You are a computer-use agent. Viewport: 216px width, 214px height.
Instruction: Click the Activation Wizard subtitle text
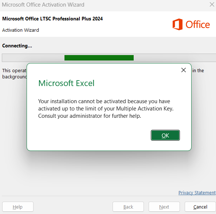20,30
